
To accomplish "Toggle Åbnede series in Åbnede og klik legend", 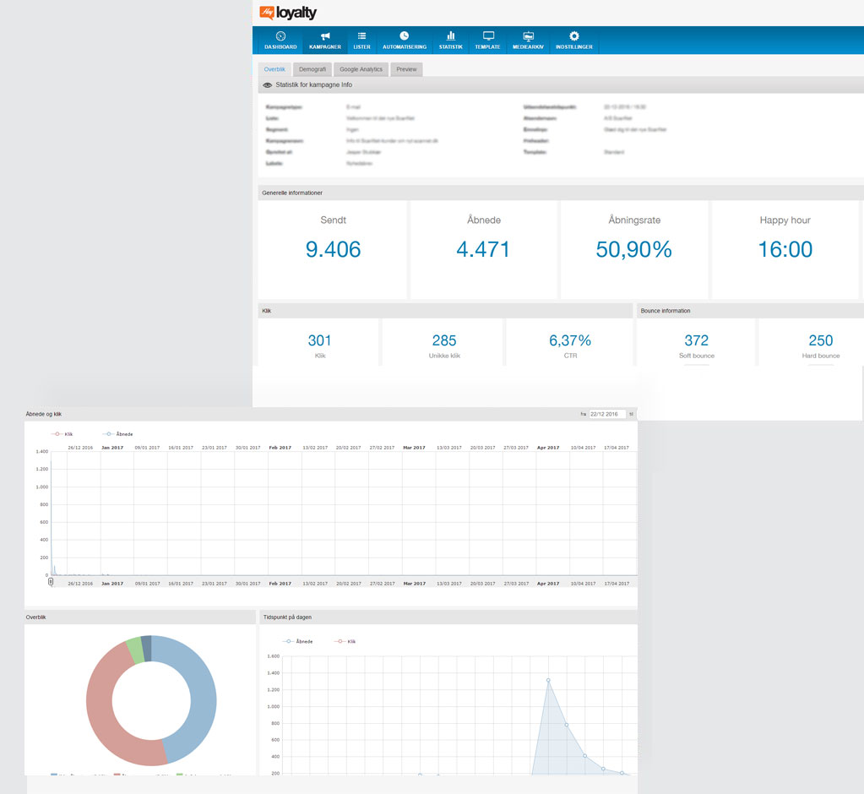I will click(118, 434).
